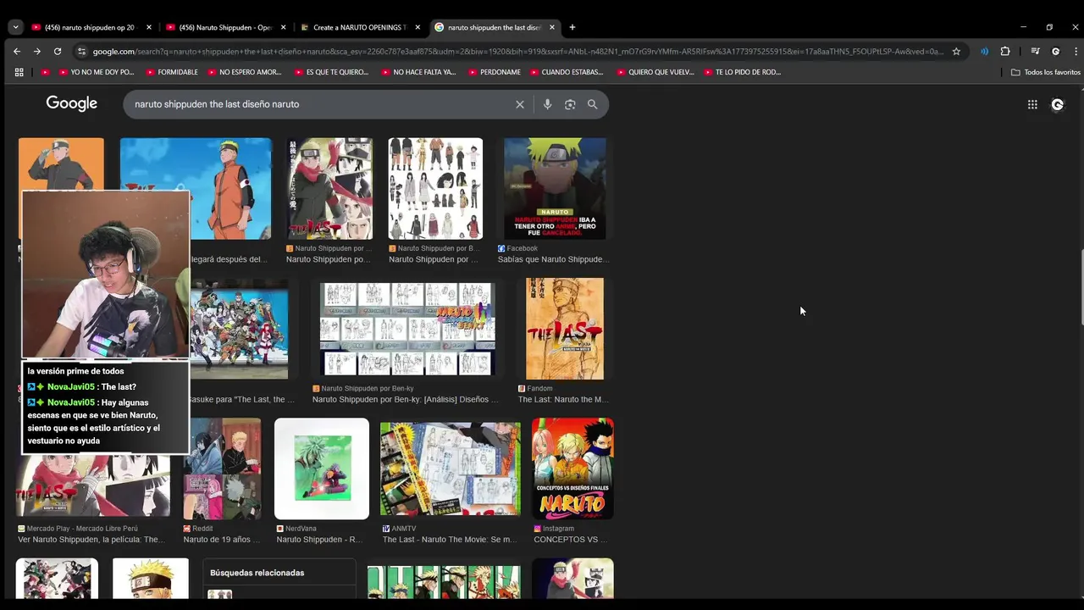The width and height of the screenshot is (1084, 610).
Task: Open 'The Last - Naruto The Movie' caption
Action: click(449, 539)
